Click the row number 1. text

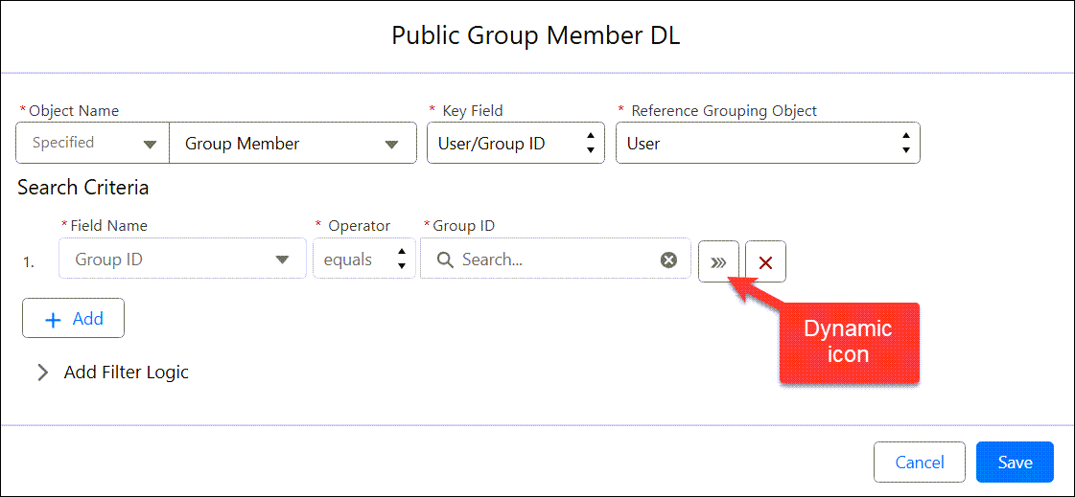click(30, 262)
